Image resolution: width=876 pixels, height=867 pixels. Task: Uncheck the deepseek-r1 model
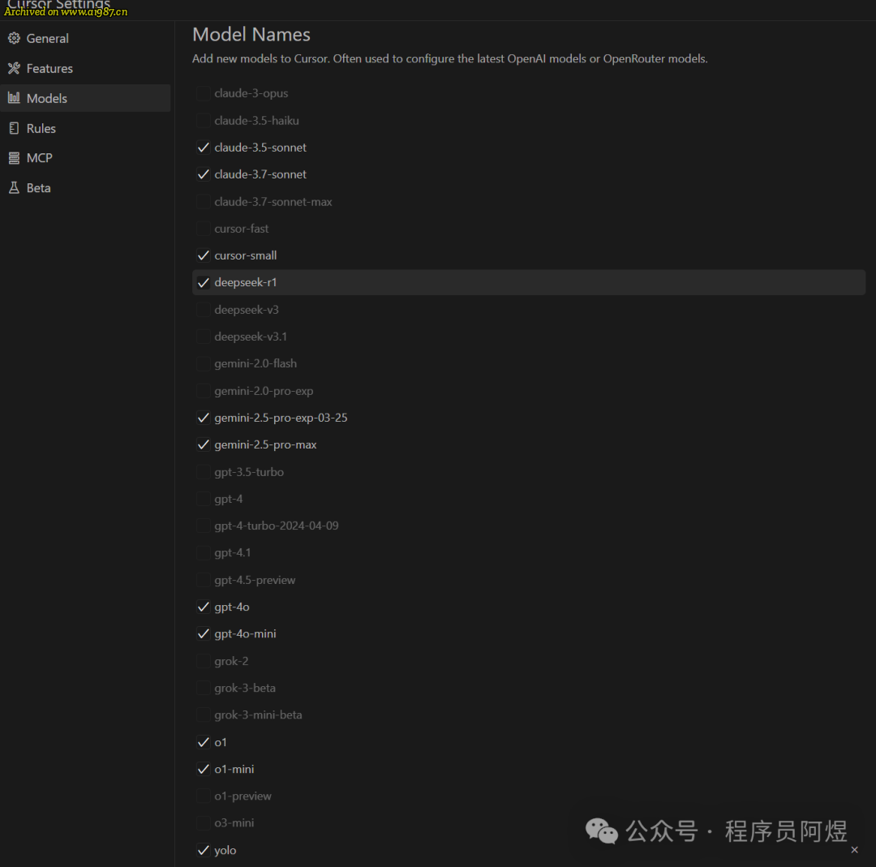coord(204,283)
